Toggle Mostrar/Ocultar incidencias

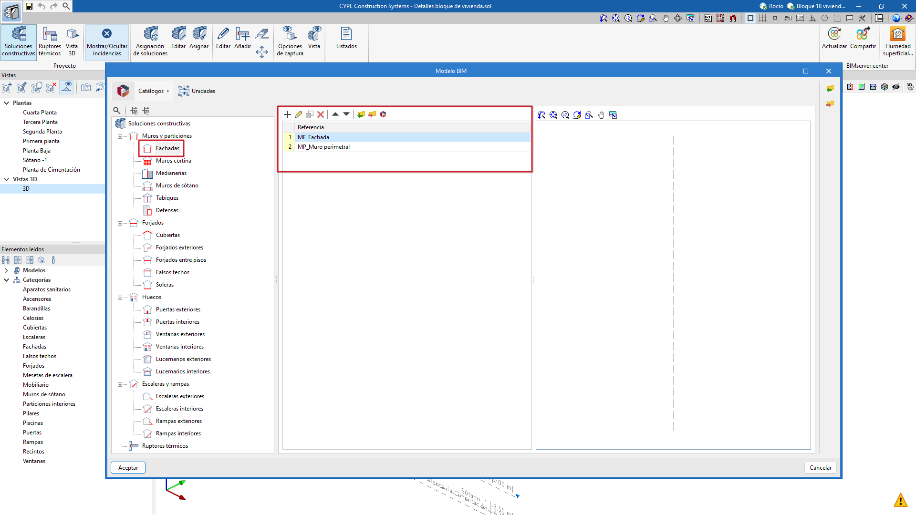[107, 41]
